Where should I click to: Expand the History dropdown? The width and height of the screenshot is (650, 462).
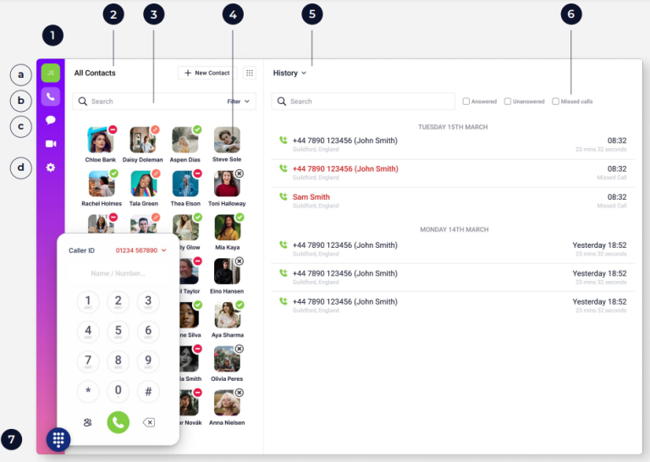tap(289, 73)
